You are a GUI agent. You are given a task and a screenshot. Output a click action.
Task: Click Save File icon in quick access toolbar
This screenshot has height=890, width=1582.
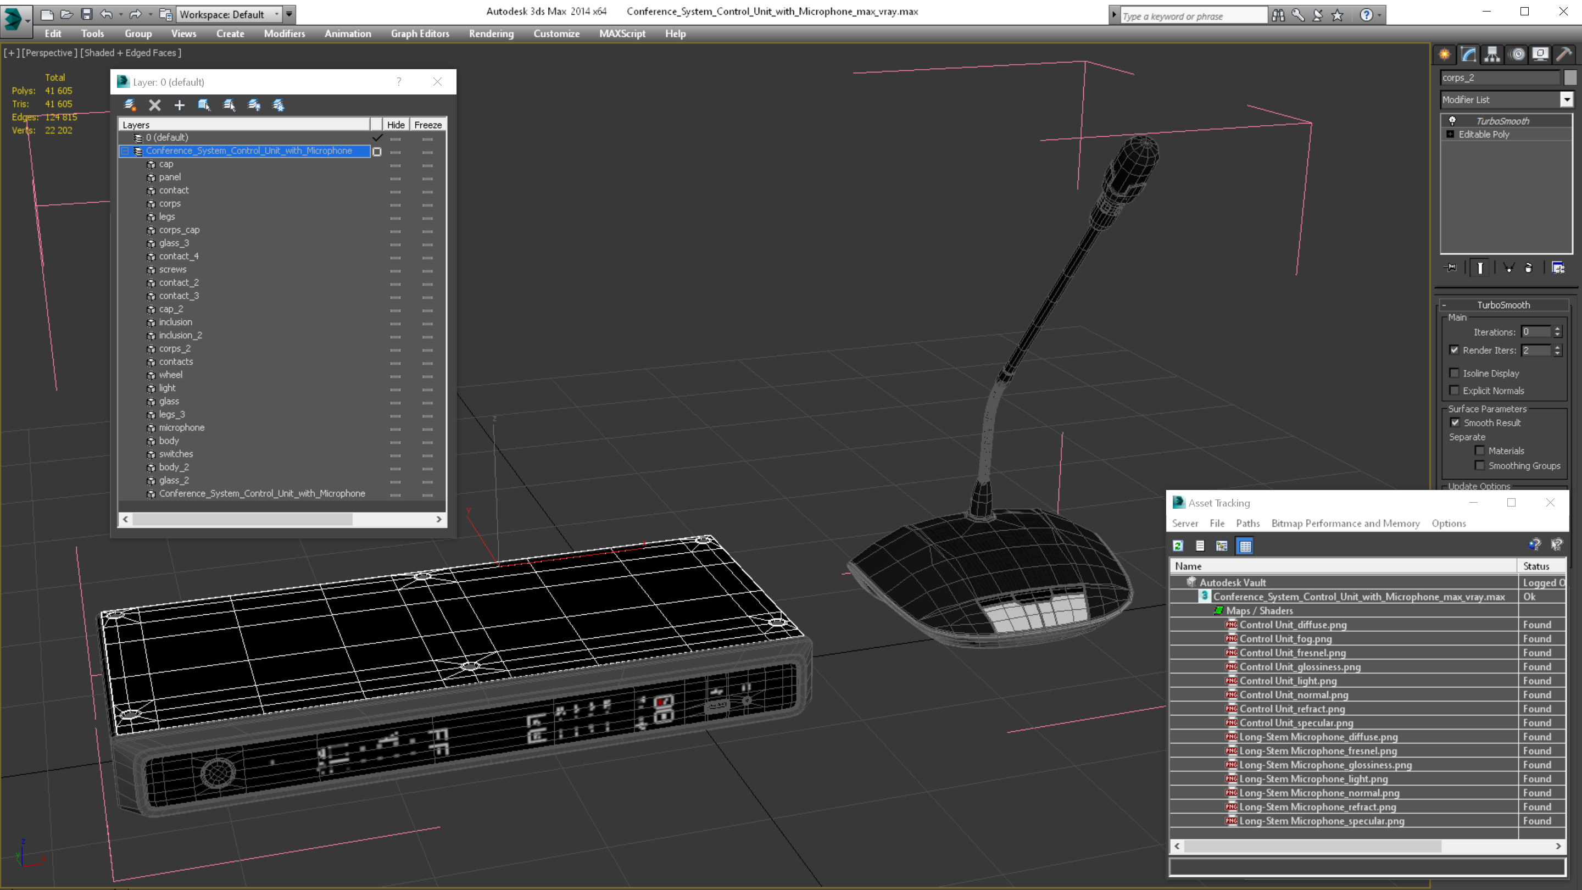87,14
